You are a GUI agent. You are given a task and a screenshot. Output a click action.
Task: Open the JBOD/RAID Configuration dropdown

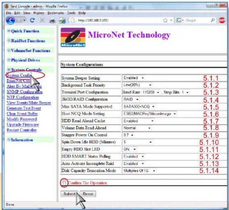coord(131,99)
